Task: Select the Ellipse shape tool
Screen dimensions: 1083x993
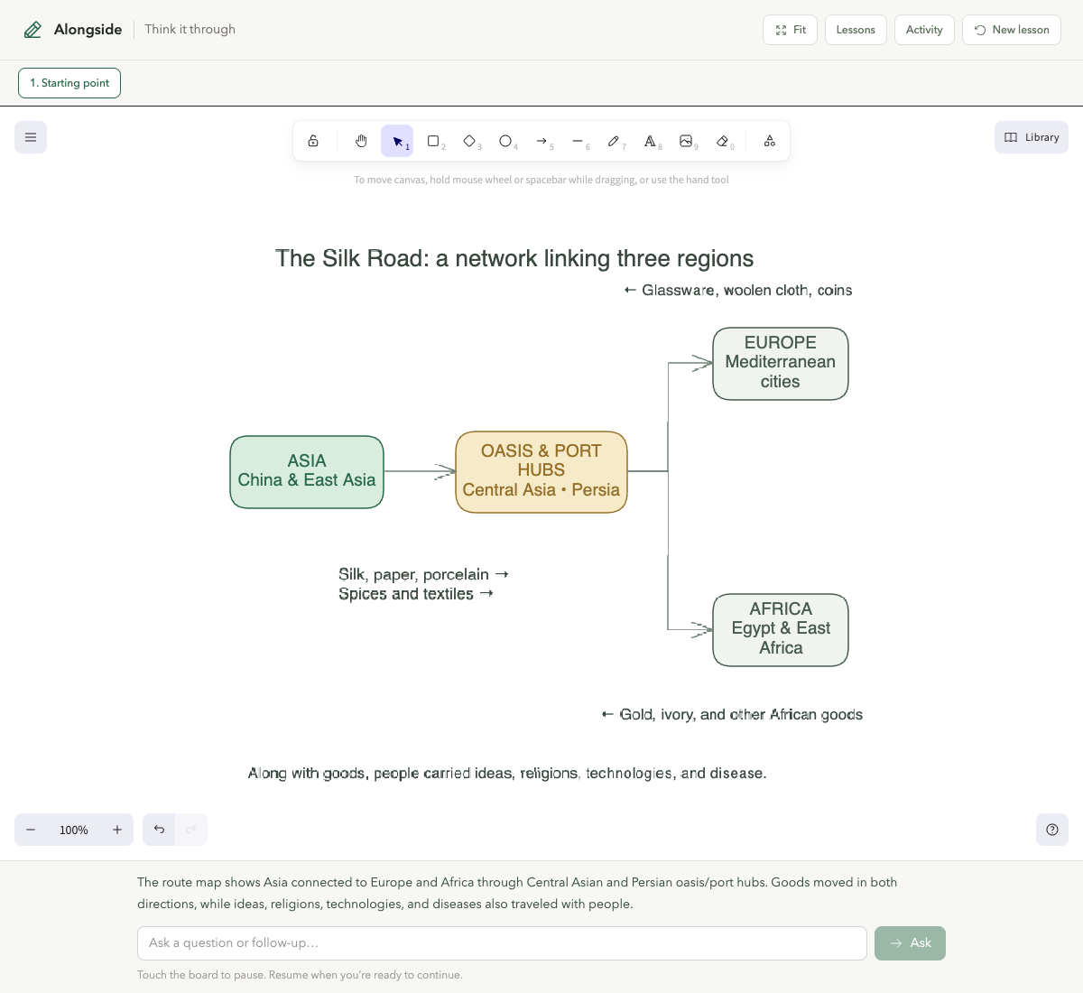Action: (505, 141)
